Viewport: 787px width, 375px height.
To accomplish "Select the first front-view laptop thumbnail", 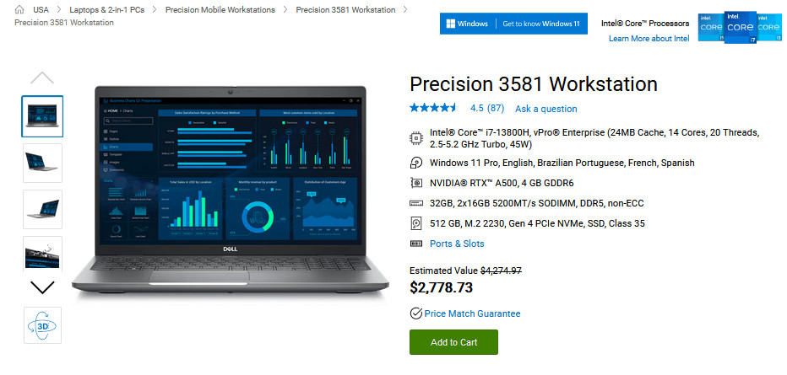I will [42, 116].
